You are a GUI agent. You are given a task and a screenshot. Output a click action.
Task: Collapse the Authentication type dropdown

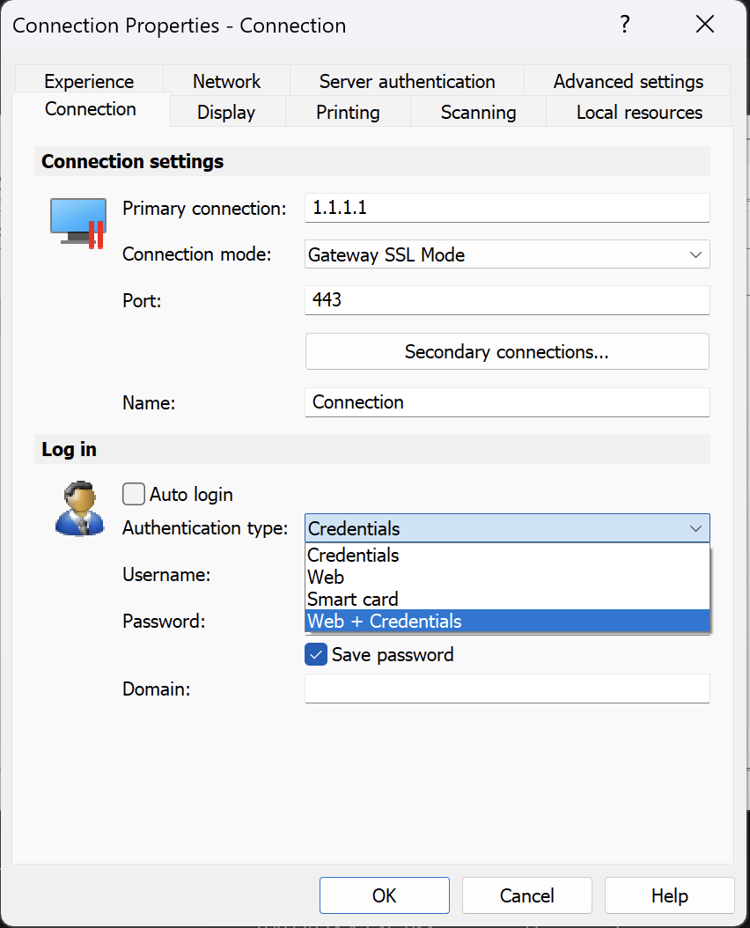click(695, 527)
